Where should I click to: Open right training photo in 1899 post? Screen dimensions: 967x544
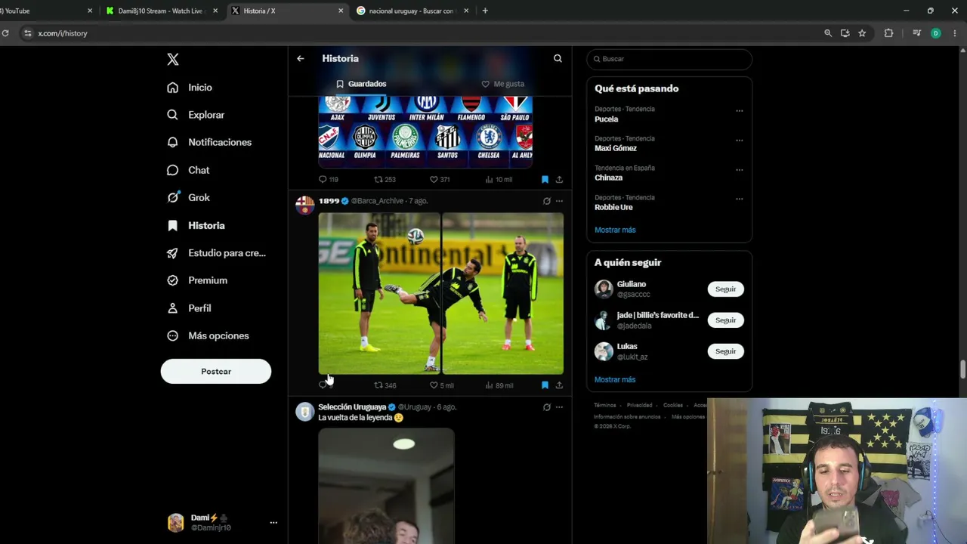[502, 293]
